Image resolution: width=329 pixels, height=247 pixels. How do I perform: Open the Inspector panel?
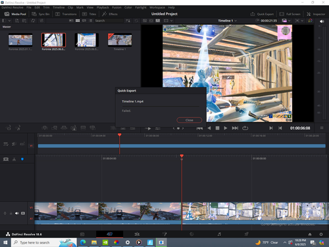tap(316, 14)
